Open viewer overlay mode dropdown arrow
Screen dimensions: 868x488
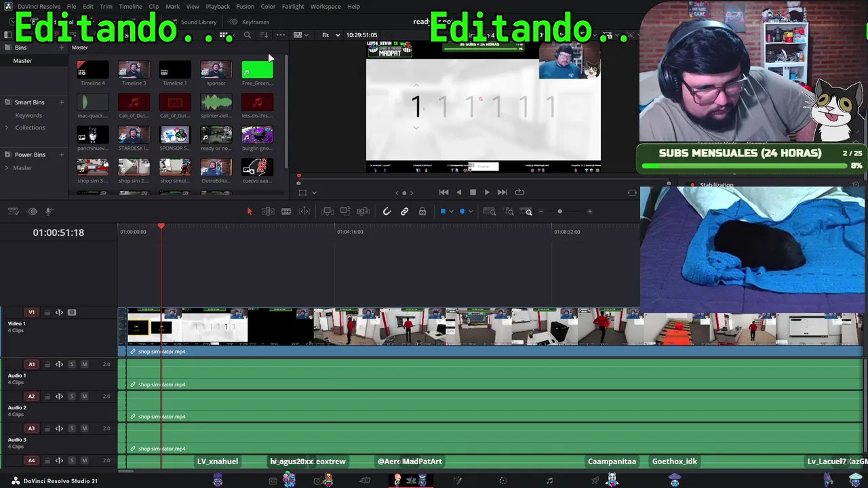pyautogui.click(x=314, y=193)
